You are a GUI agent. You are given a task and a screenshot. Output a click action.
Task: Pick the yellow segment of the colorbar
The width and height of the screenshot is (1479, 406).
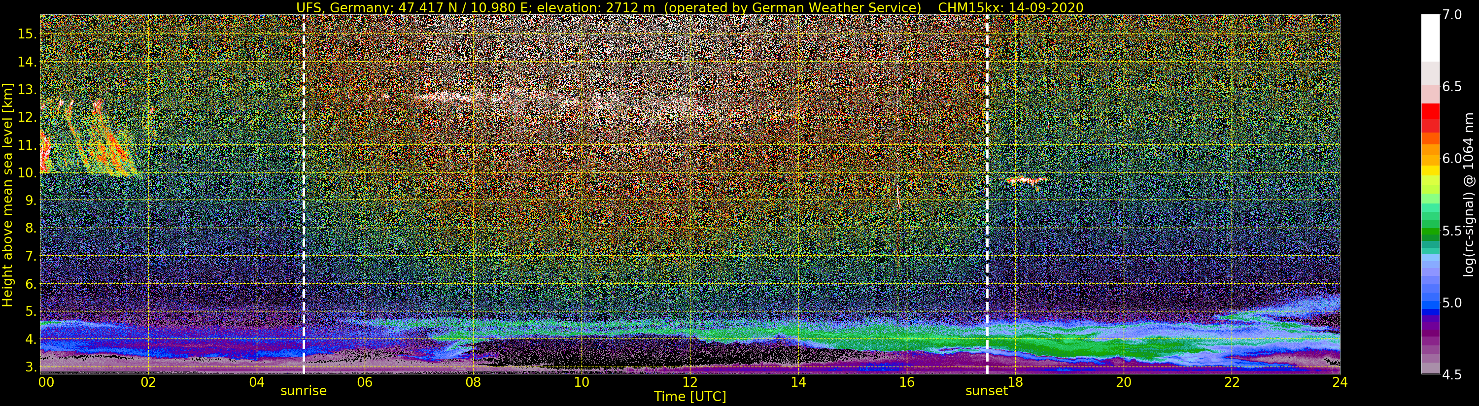coord(1430,170)
